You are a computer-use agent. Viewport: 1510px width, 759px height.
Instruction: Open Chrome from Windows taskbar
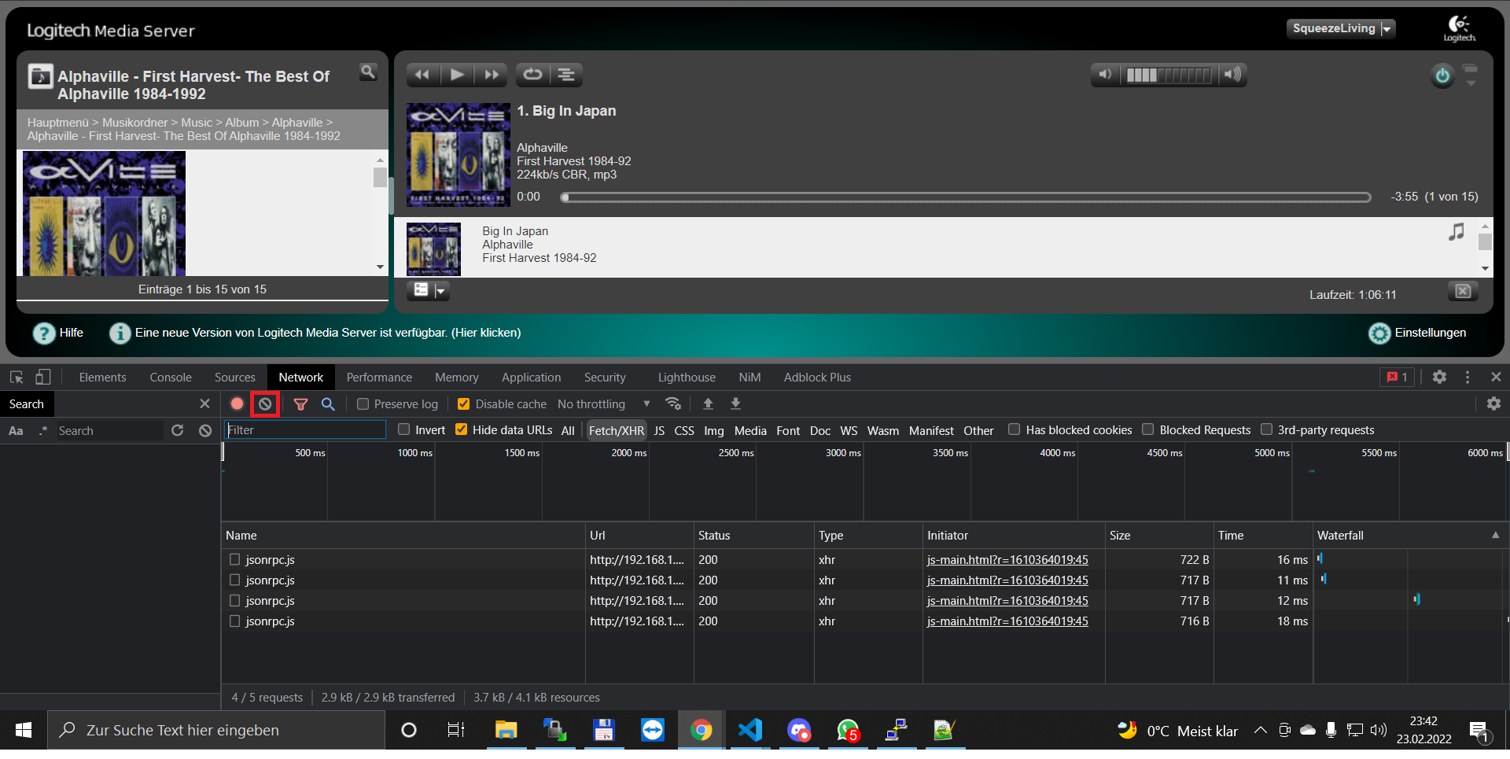(701, 731)
